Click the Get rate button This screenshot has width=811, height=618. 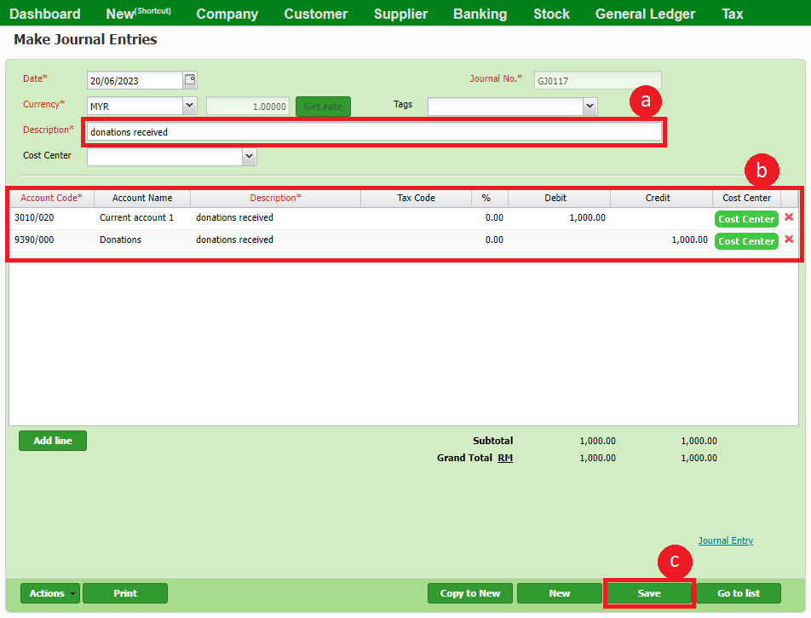coord(323,107)
